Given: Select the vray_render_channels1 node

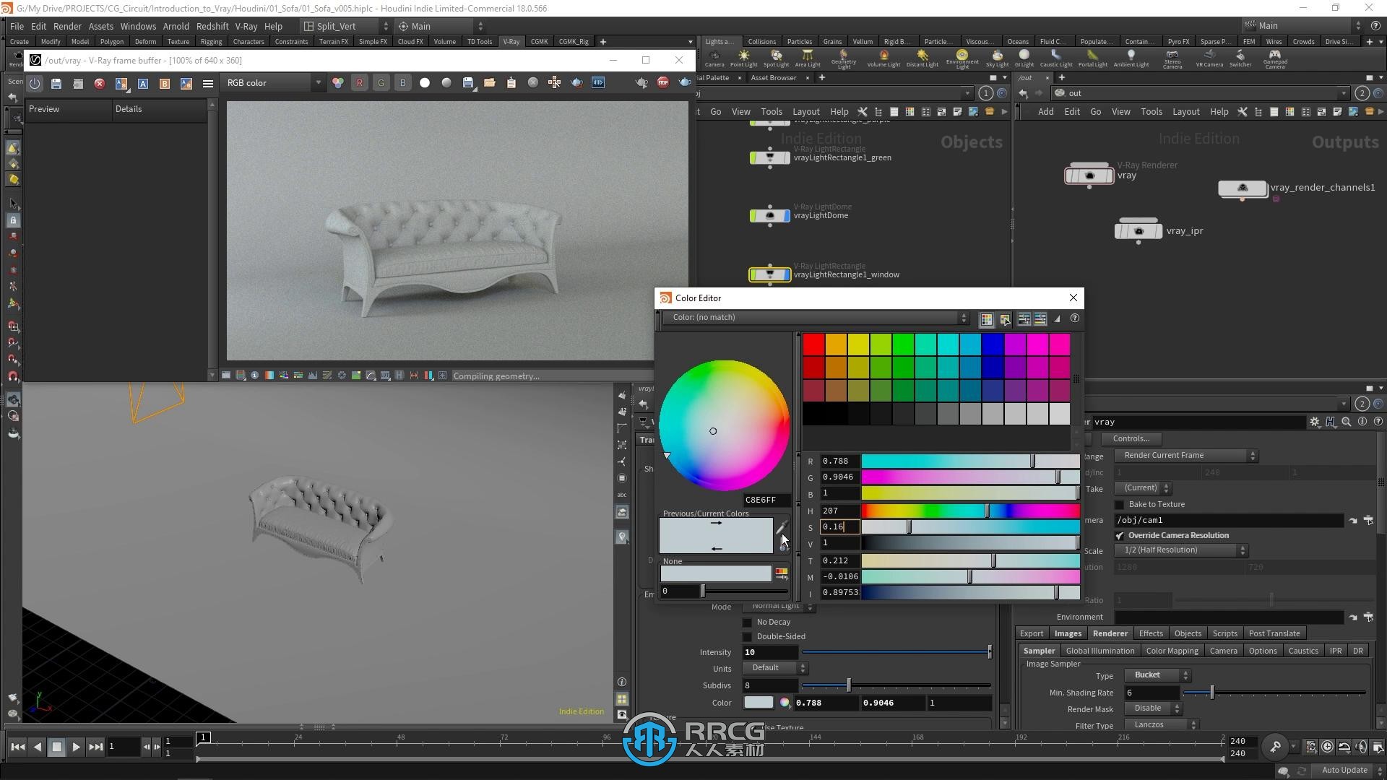Looking at the screenshot, I should pyautogui.click(x=1243, y=188).
